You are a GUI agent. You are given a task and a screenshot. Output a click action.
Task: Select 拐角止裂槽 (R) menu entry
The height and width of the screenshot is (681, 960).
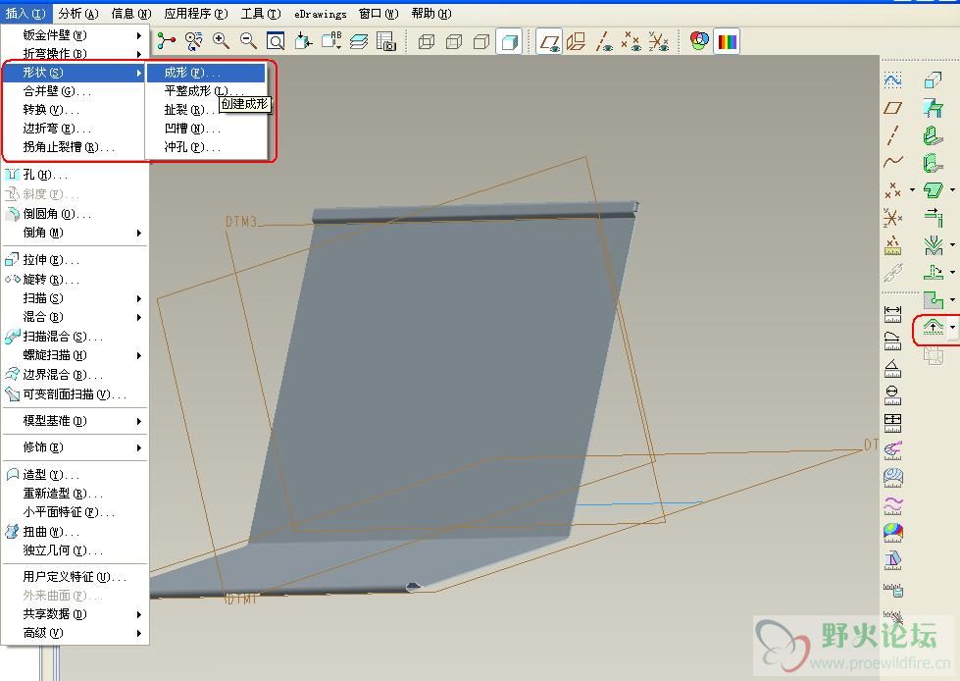coord(75,147)
